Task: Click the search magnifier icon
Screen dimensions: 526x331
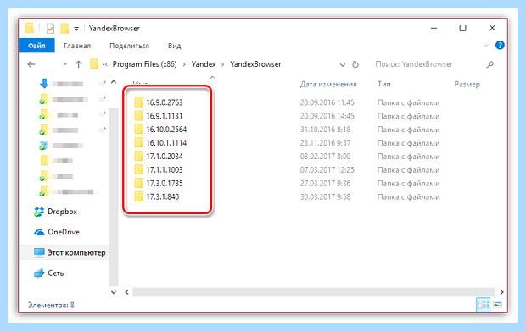Action: coord(490,64)
